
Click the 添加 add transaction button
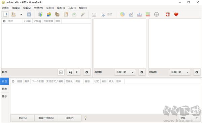(106, 14)
